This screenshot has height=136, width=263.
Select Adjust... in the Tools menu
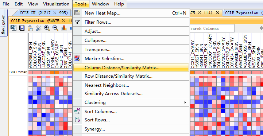tap(131, 31)
